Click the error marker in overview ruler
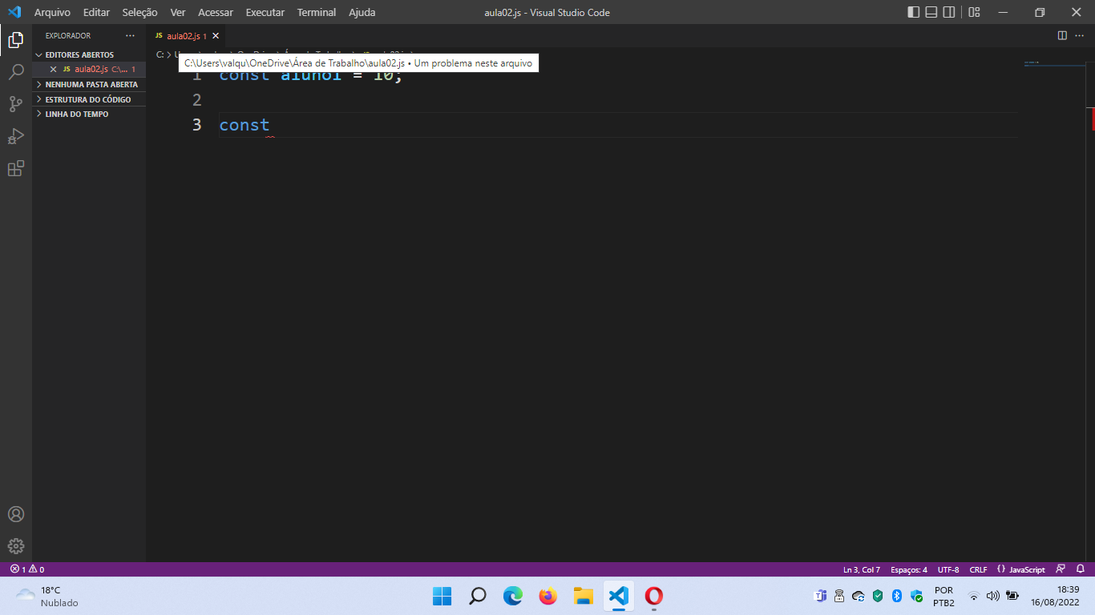 [x=1093, y=119]
